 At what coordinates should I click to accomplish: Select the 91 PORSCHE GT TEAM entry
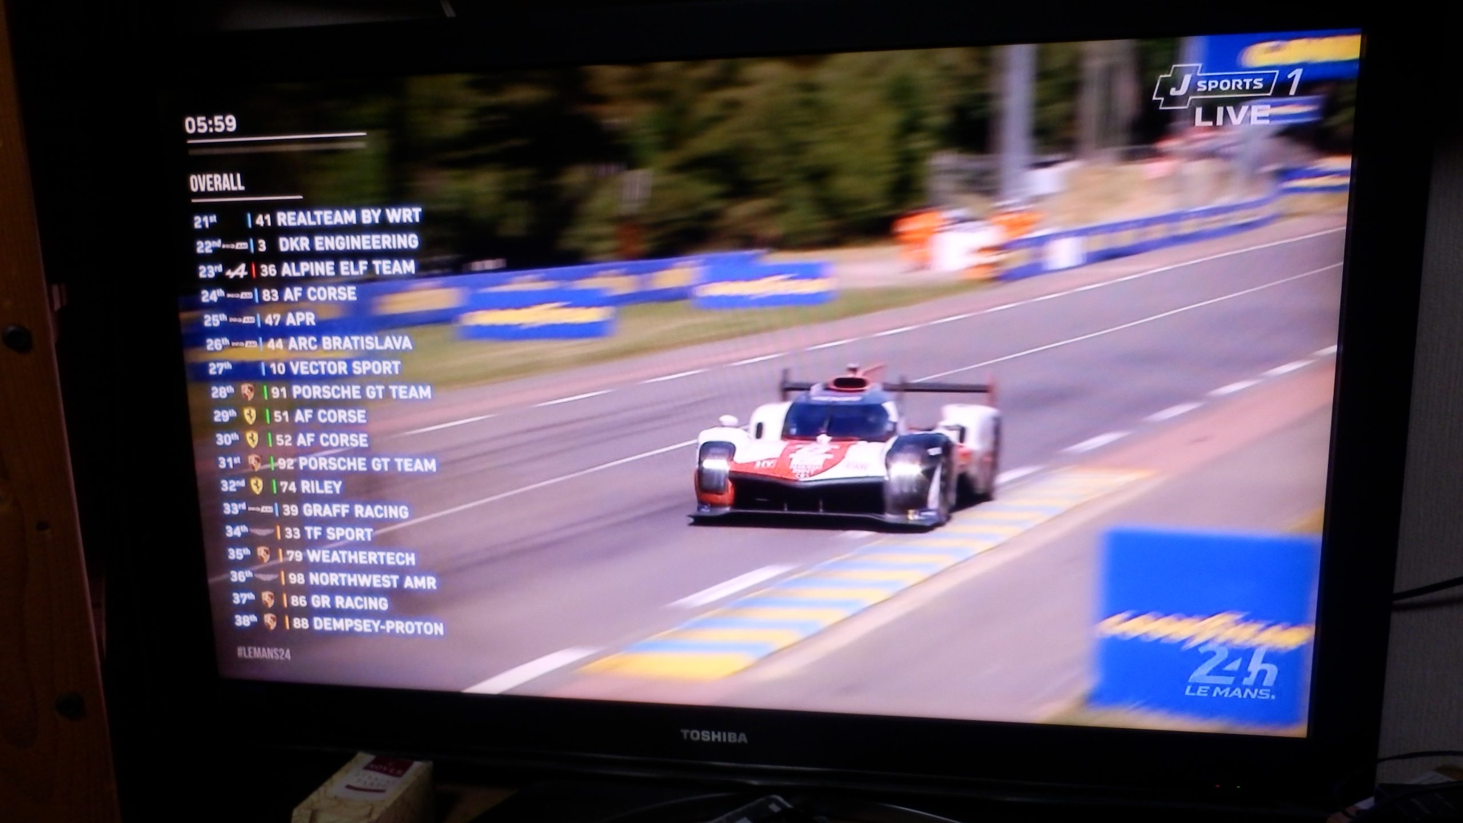point(351,393)
